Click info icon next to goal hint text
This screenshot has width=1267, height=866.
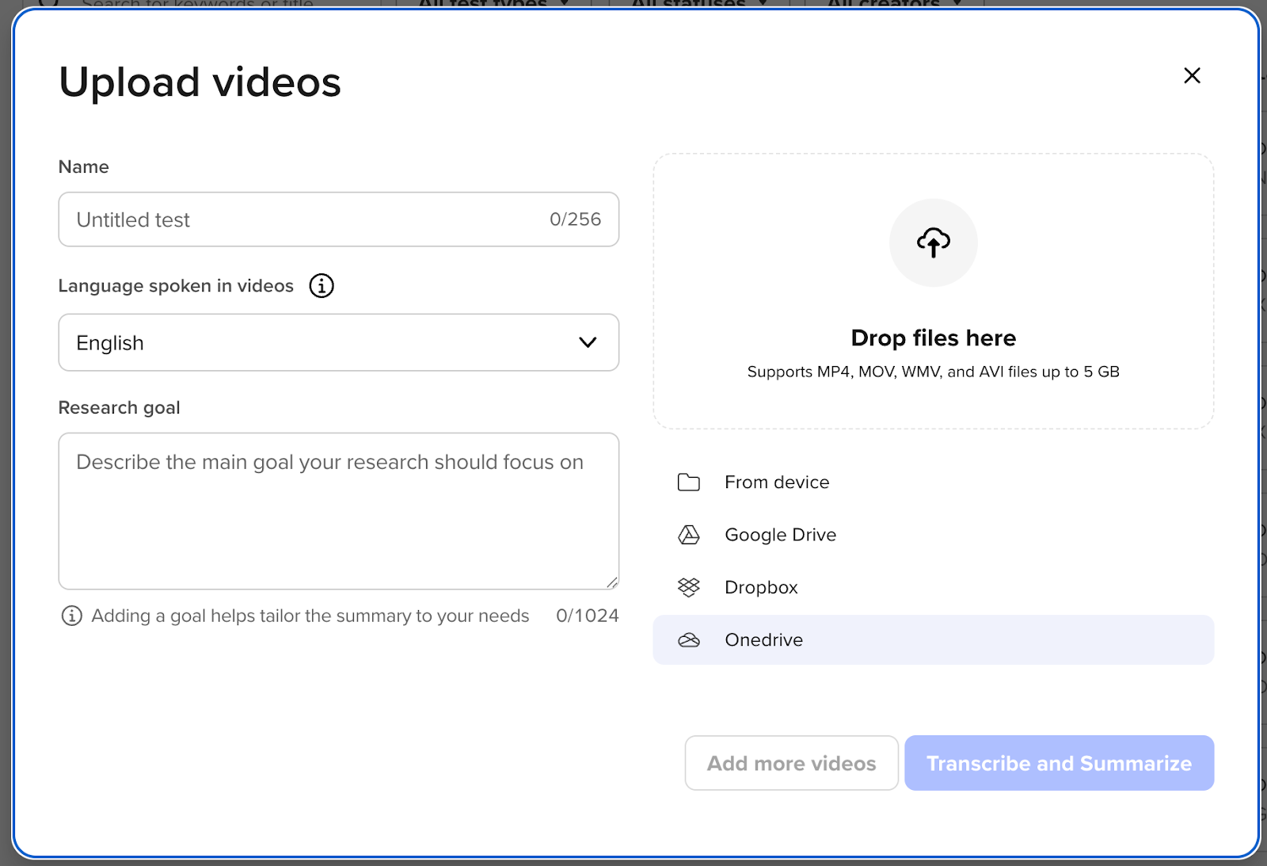72,616
